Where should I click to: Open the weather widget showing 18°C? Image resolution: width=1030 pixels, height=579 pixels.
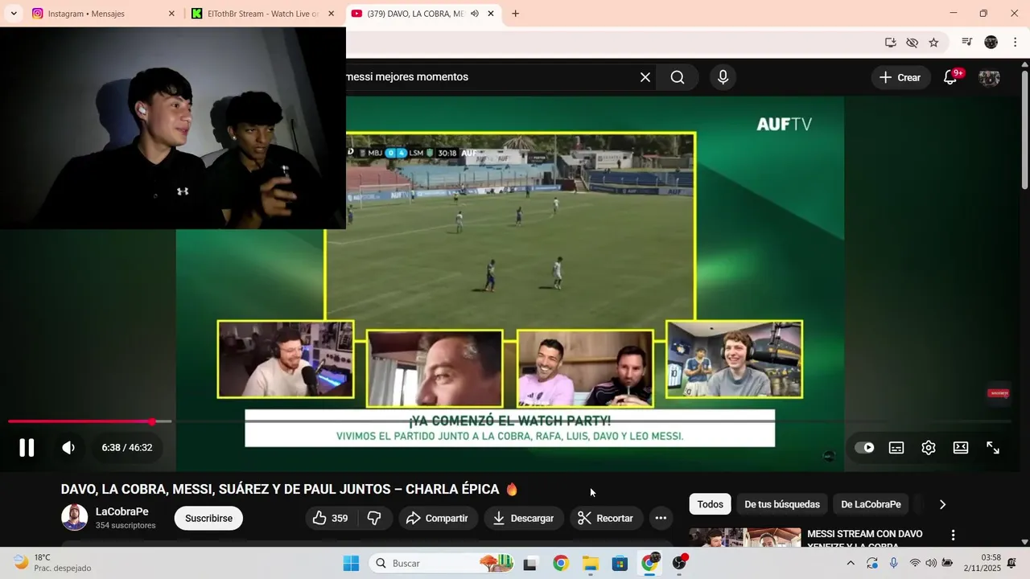coord(52,563)
